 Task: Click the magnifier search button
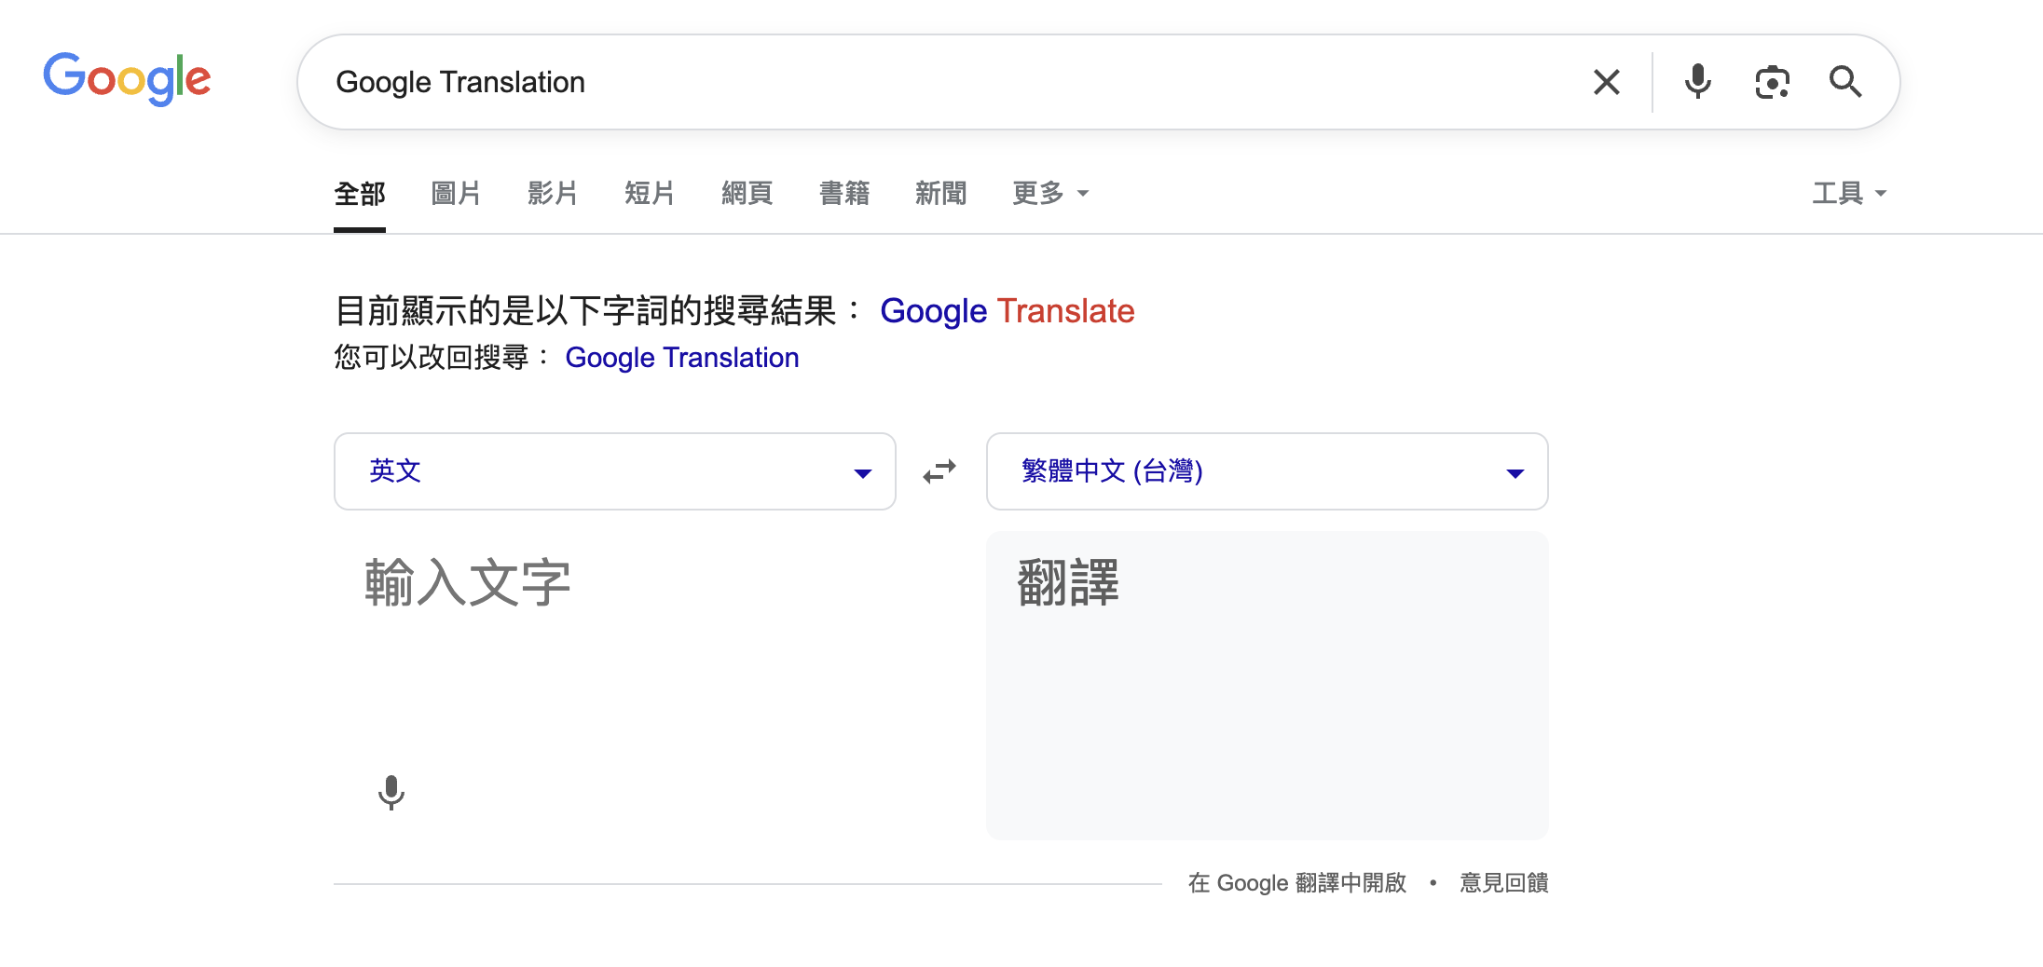(x=1844, y=82)
